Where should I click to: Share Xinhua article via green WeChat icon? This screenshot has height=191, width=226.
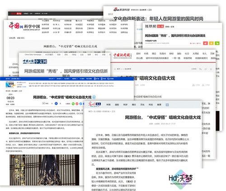(x=73, y=103)
